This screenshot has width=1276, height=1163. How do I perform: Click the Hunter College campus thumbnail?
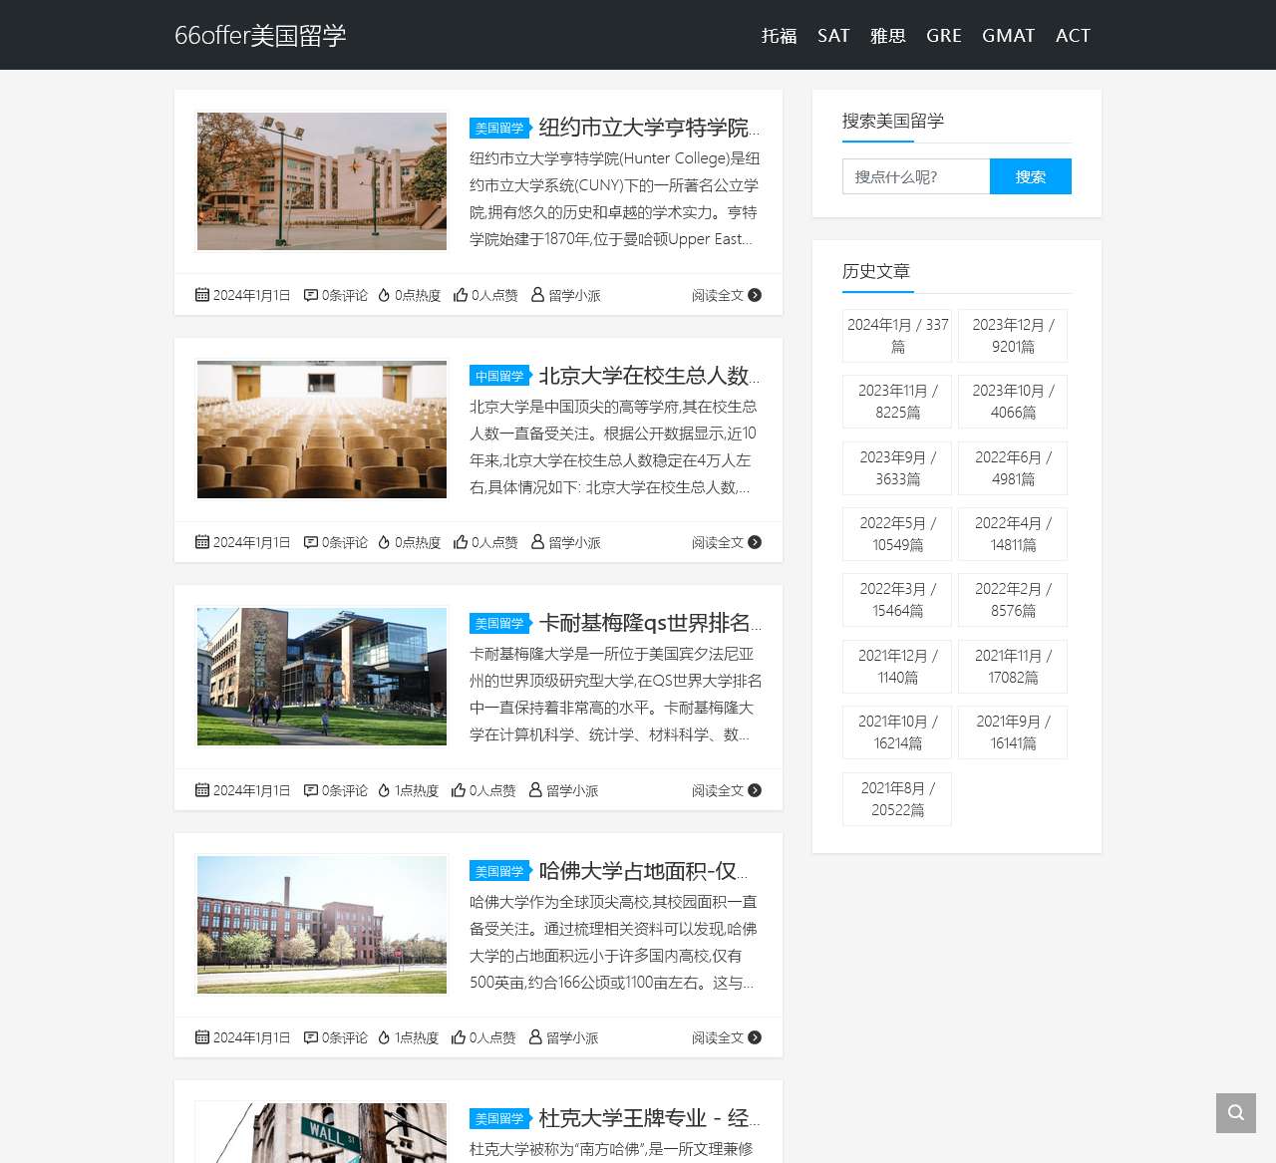tap(322, 181)
